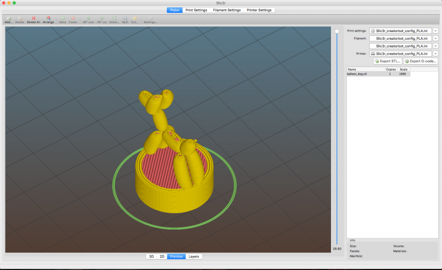Screen dimensions: 442x270
Task: Rotate the model 45° counter-clockwise
Action: coord(88,19)
